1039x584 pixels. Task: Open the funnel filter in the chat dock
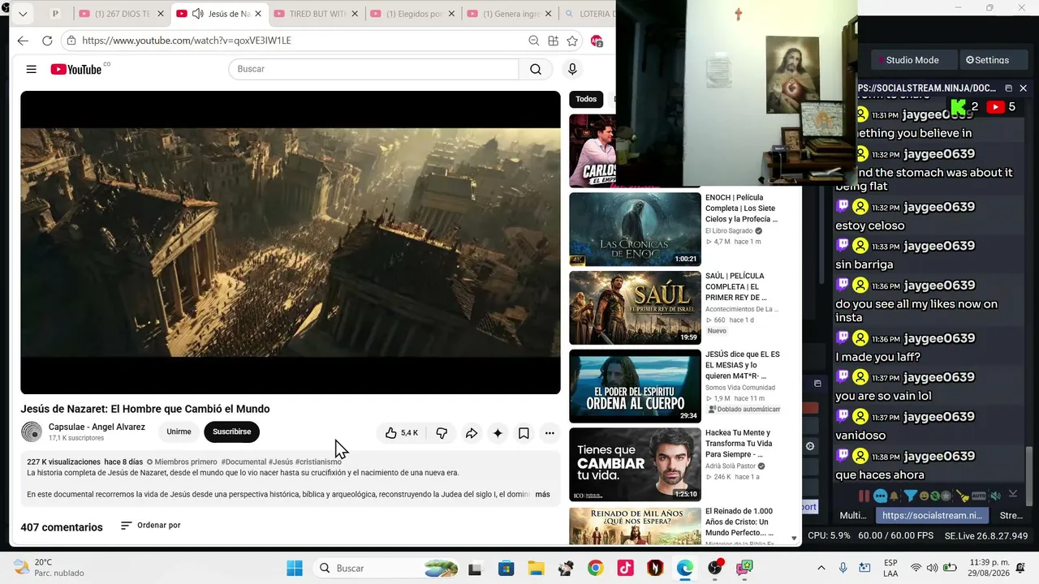click(910, 496)
